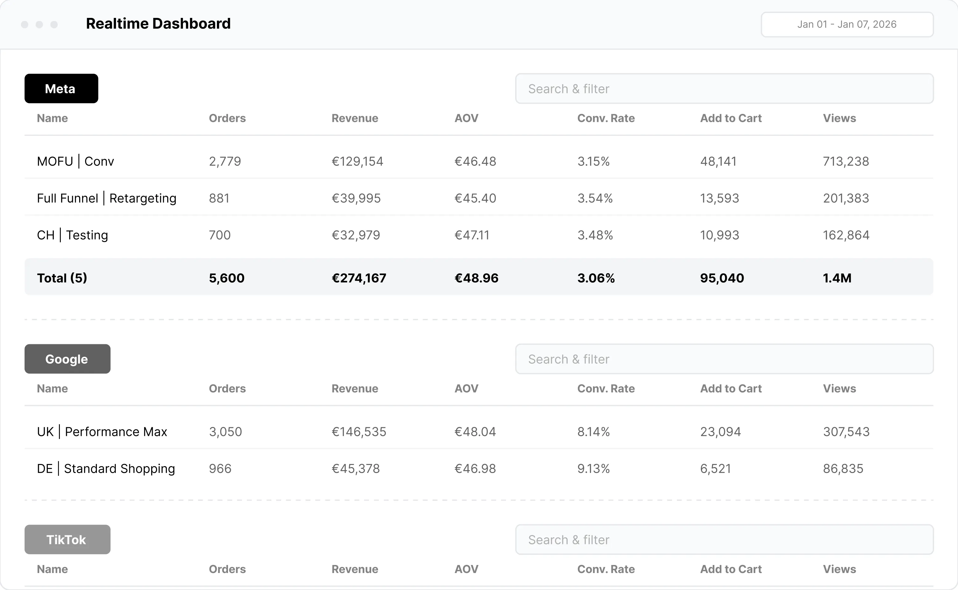Sort TikTok table by Name header
Image resolution: width=958 pixels, height=590 pixels.
(x=52, y=569)
